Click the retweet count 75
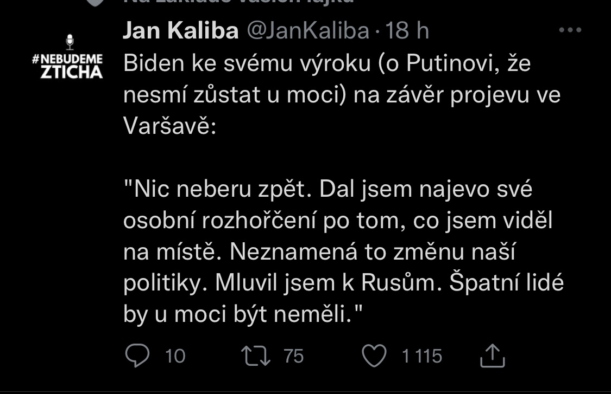Image resolution: width=611 pixels, height=394 pixels. [x=293, y=356]
